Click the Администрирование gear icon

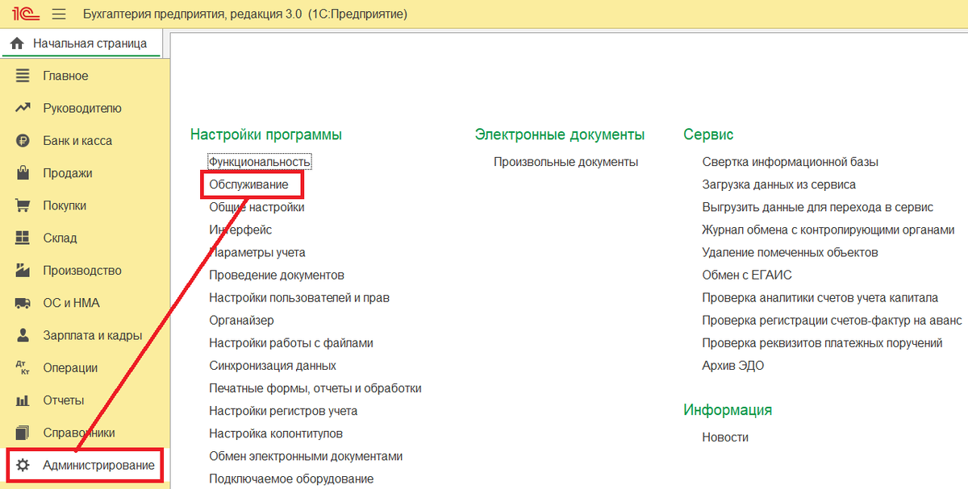[x=23, y=466]
